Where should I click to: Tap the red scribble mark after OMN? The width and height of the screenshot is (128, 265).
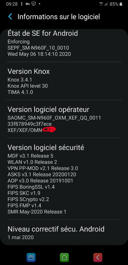tap(49, 130)
